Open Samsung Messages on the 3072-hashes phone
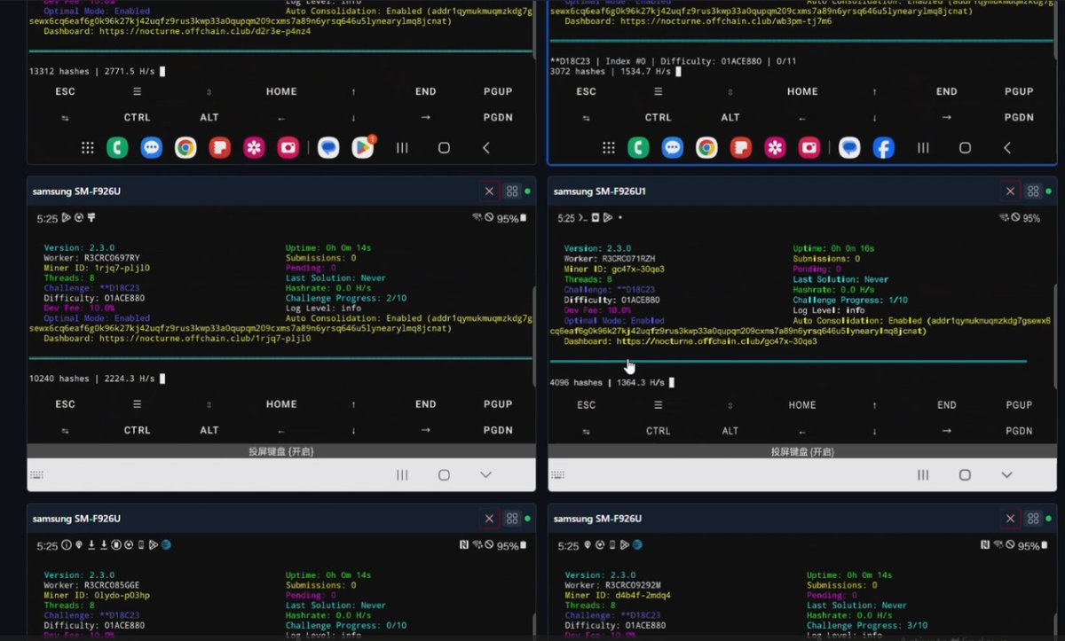The height and width of the screenshot is (641, 1065). [673, 148]
